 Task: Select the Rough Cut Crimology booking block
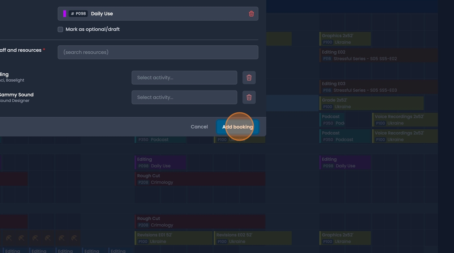[x=201, y=179]
